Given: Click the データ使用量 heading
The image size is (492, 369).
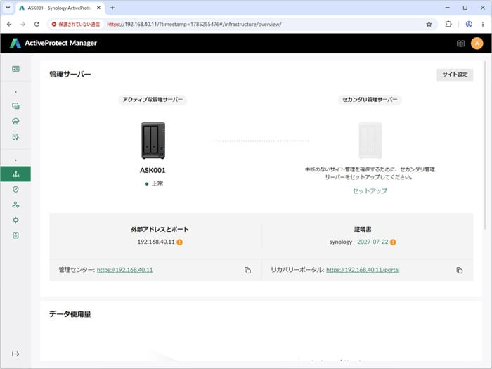Looking at the screenshot, I should (x=70, y=314).
